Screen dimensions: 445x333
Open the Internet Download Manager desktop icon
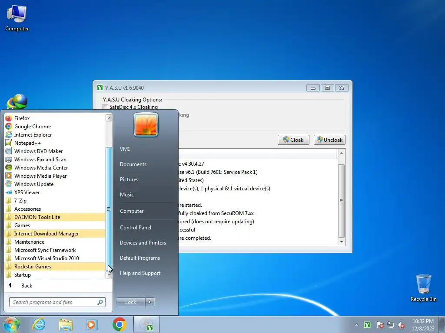17,101
